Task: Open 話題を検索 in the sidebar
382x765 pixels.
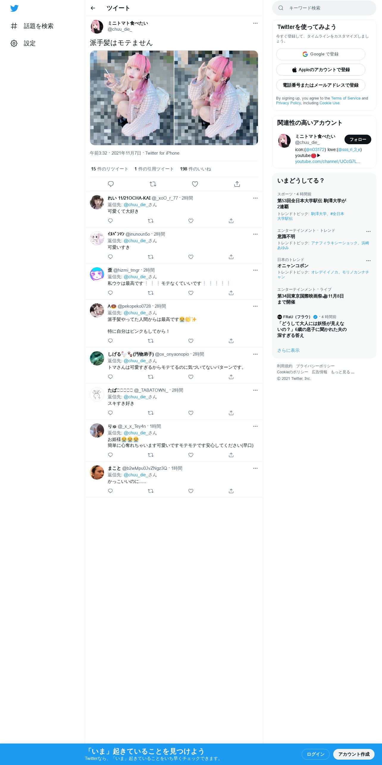Action: [32, 26]
